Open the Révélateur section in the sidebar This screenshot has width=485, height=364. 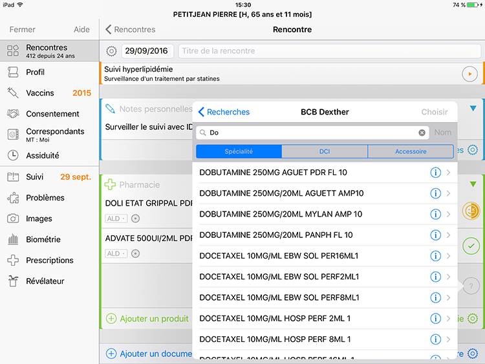click(45, 281)
